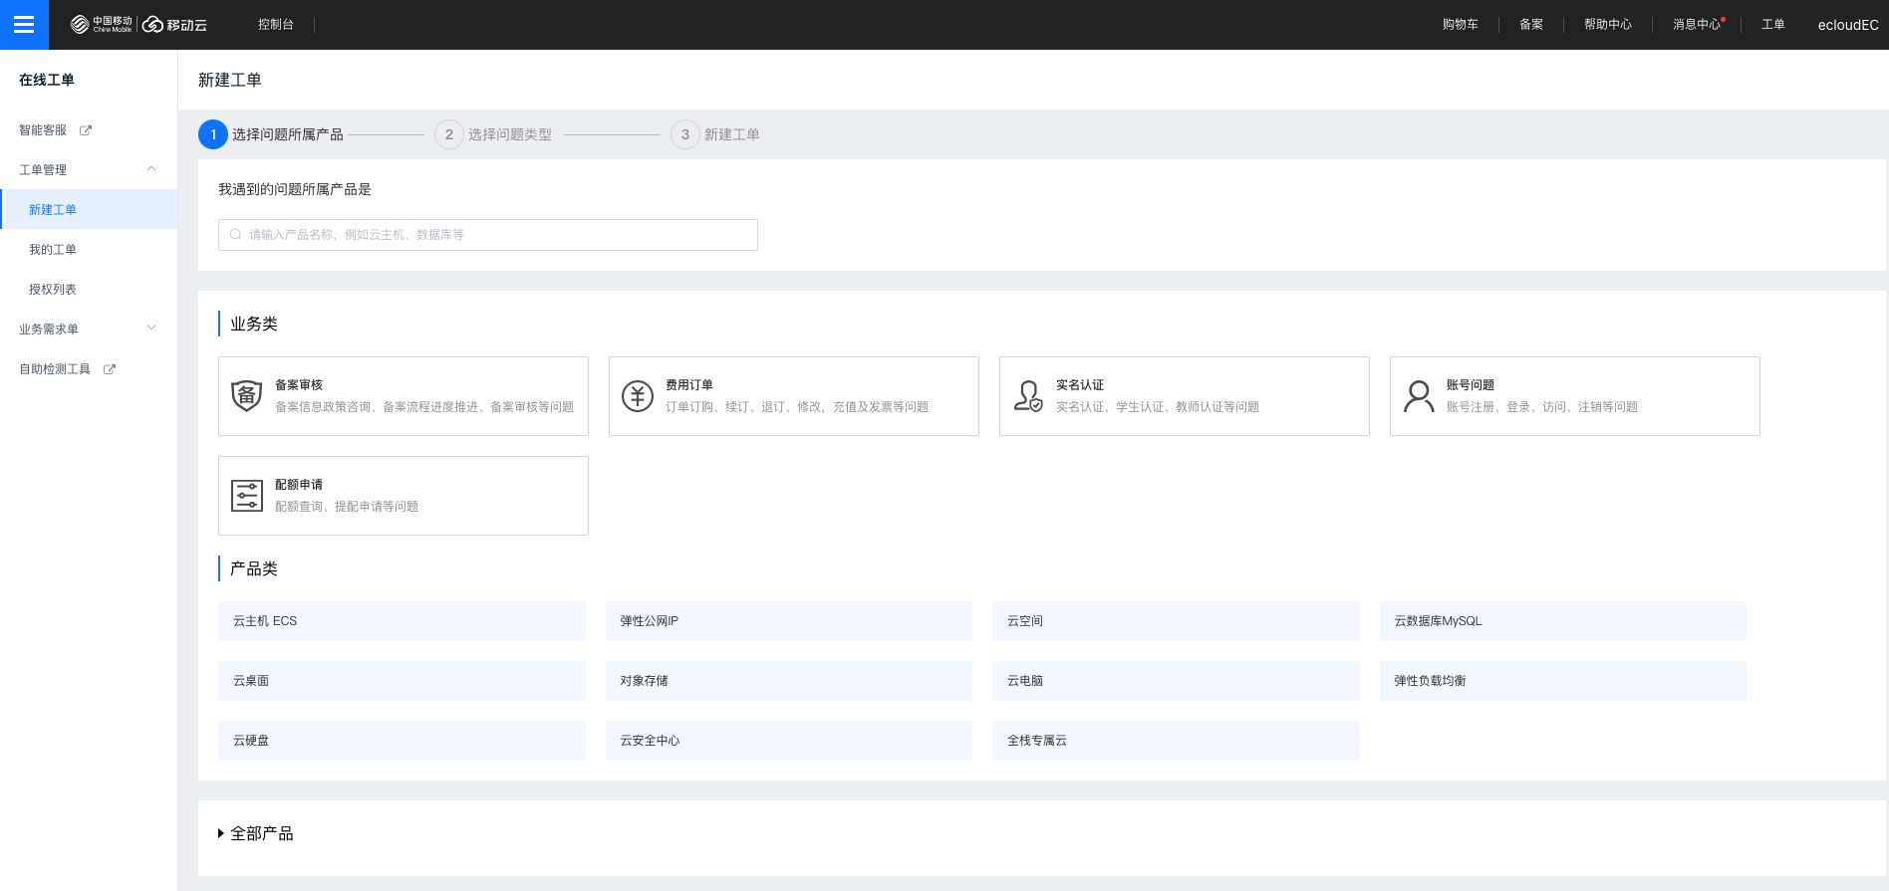
Task: Click the 在线工单 sidebar heading
Action: pos(47,80)
